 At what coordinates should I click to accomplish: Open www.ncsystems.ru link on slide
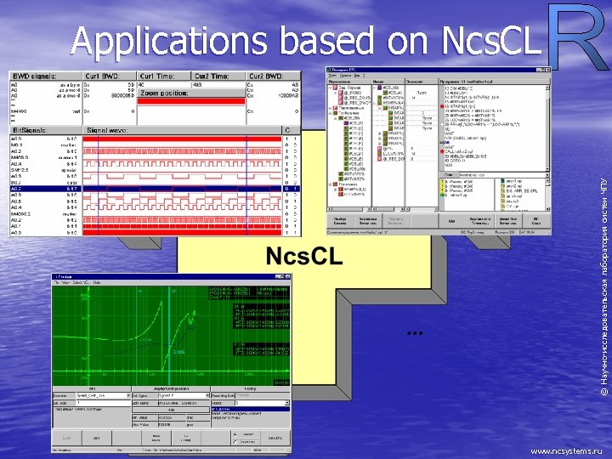pos(567,451)
